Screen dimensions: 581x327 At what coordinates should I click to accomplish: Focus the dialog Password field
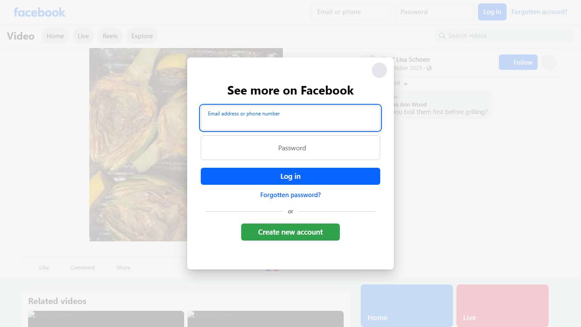[290, 148]
